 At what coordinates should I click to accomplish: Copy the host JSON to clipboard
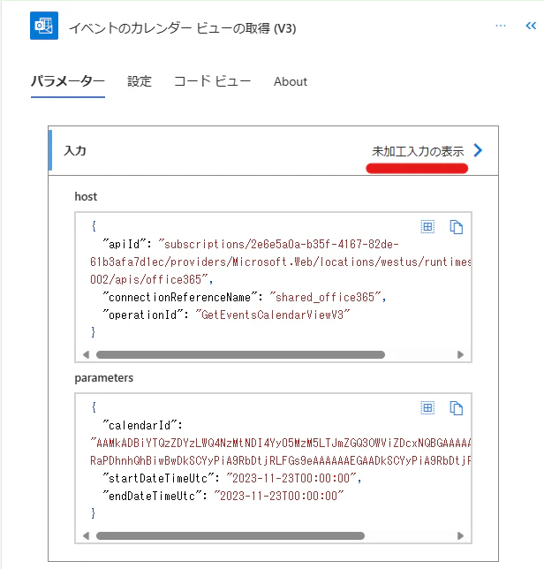457,227
